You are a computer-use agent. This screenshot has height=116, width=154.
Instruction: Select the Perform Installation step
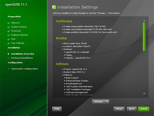pos(22,58)
